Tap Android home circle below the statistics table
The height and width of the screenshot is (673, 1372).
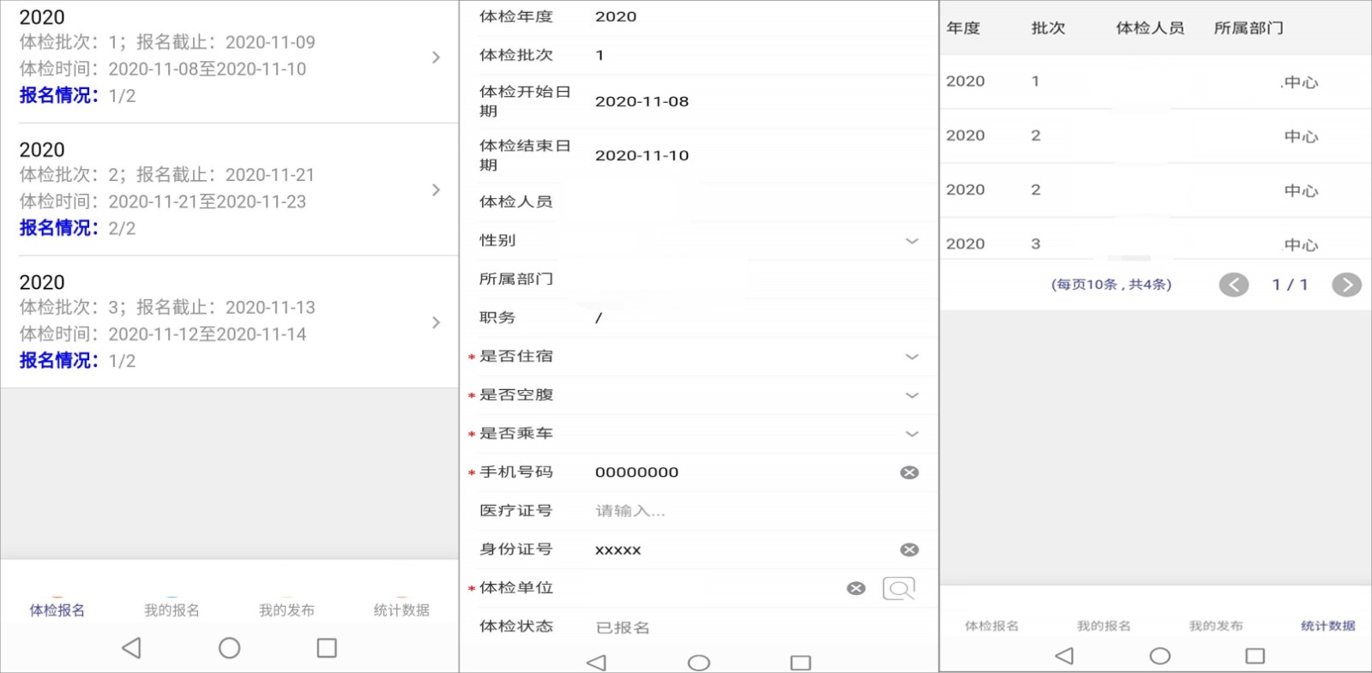(x=1159, y=656)
